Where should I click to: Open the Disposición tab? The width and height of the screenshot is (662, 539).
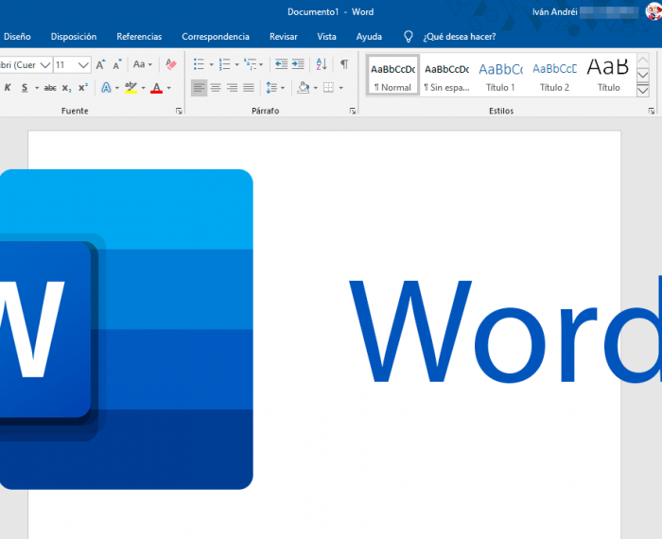pyautogui.click(x=74, y=37)
